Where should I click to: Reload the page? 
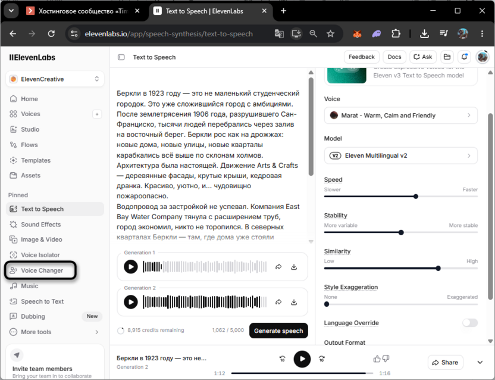[51, 33]
